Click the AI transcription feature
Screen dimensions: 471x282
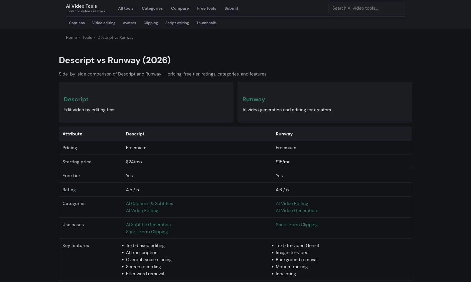[142, 253]
